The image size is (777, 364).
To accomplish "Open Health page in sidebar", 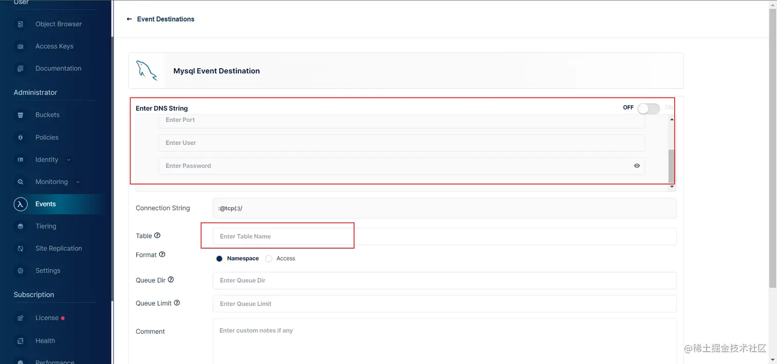I will pyautogui.click(x=45, y=341).
